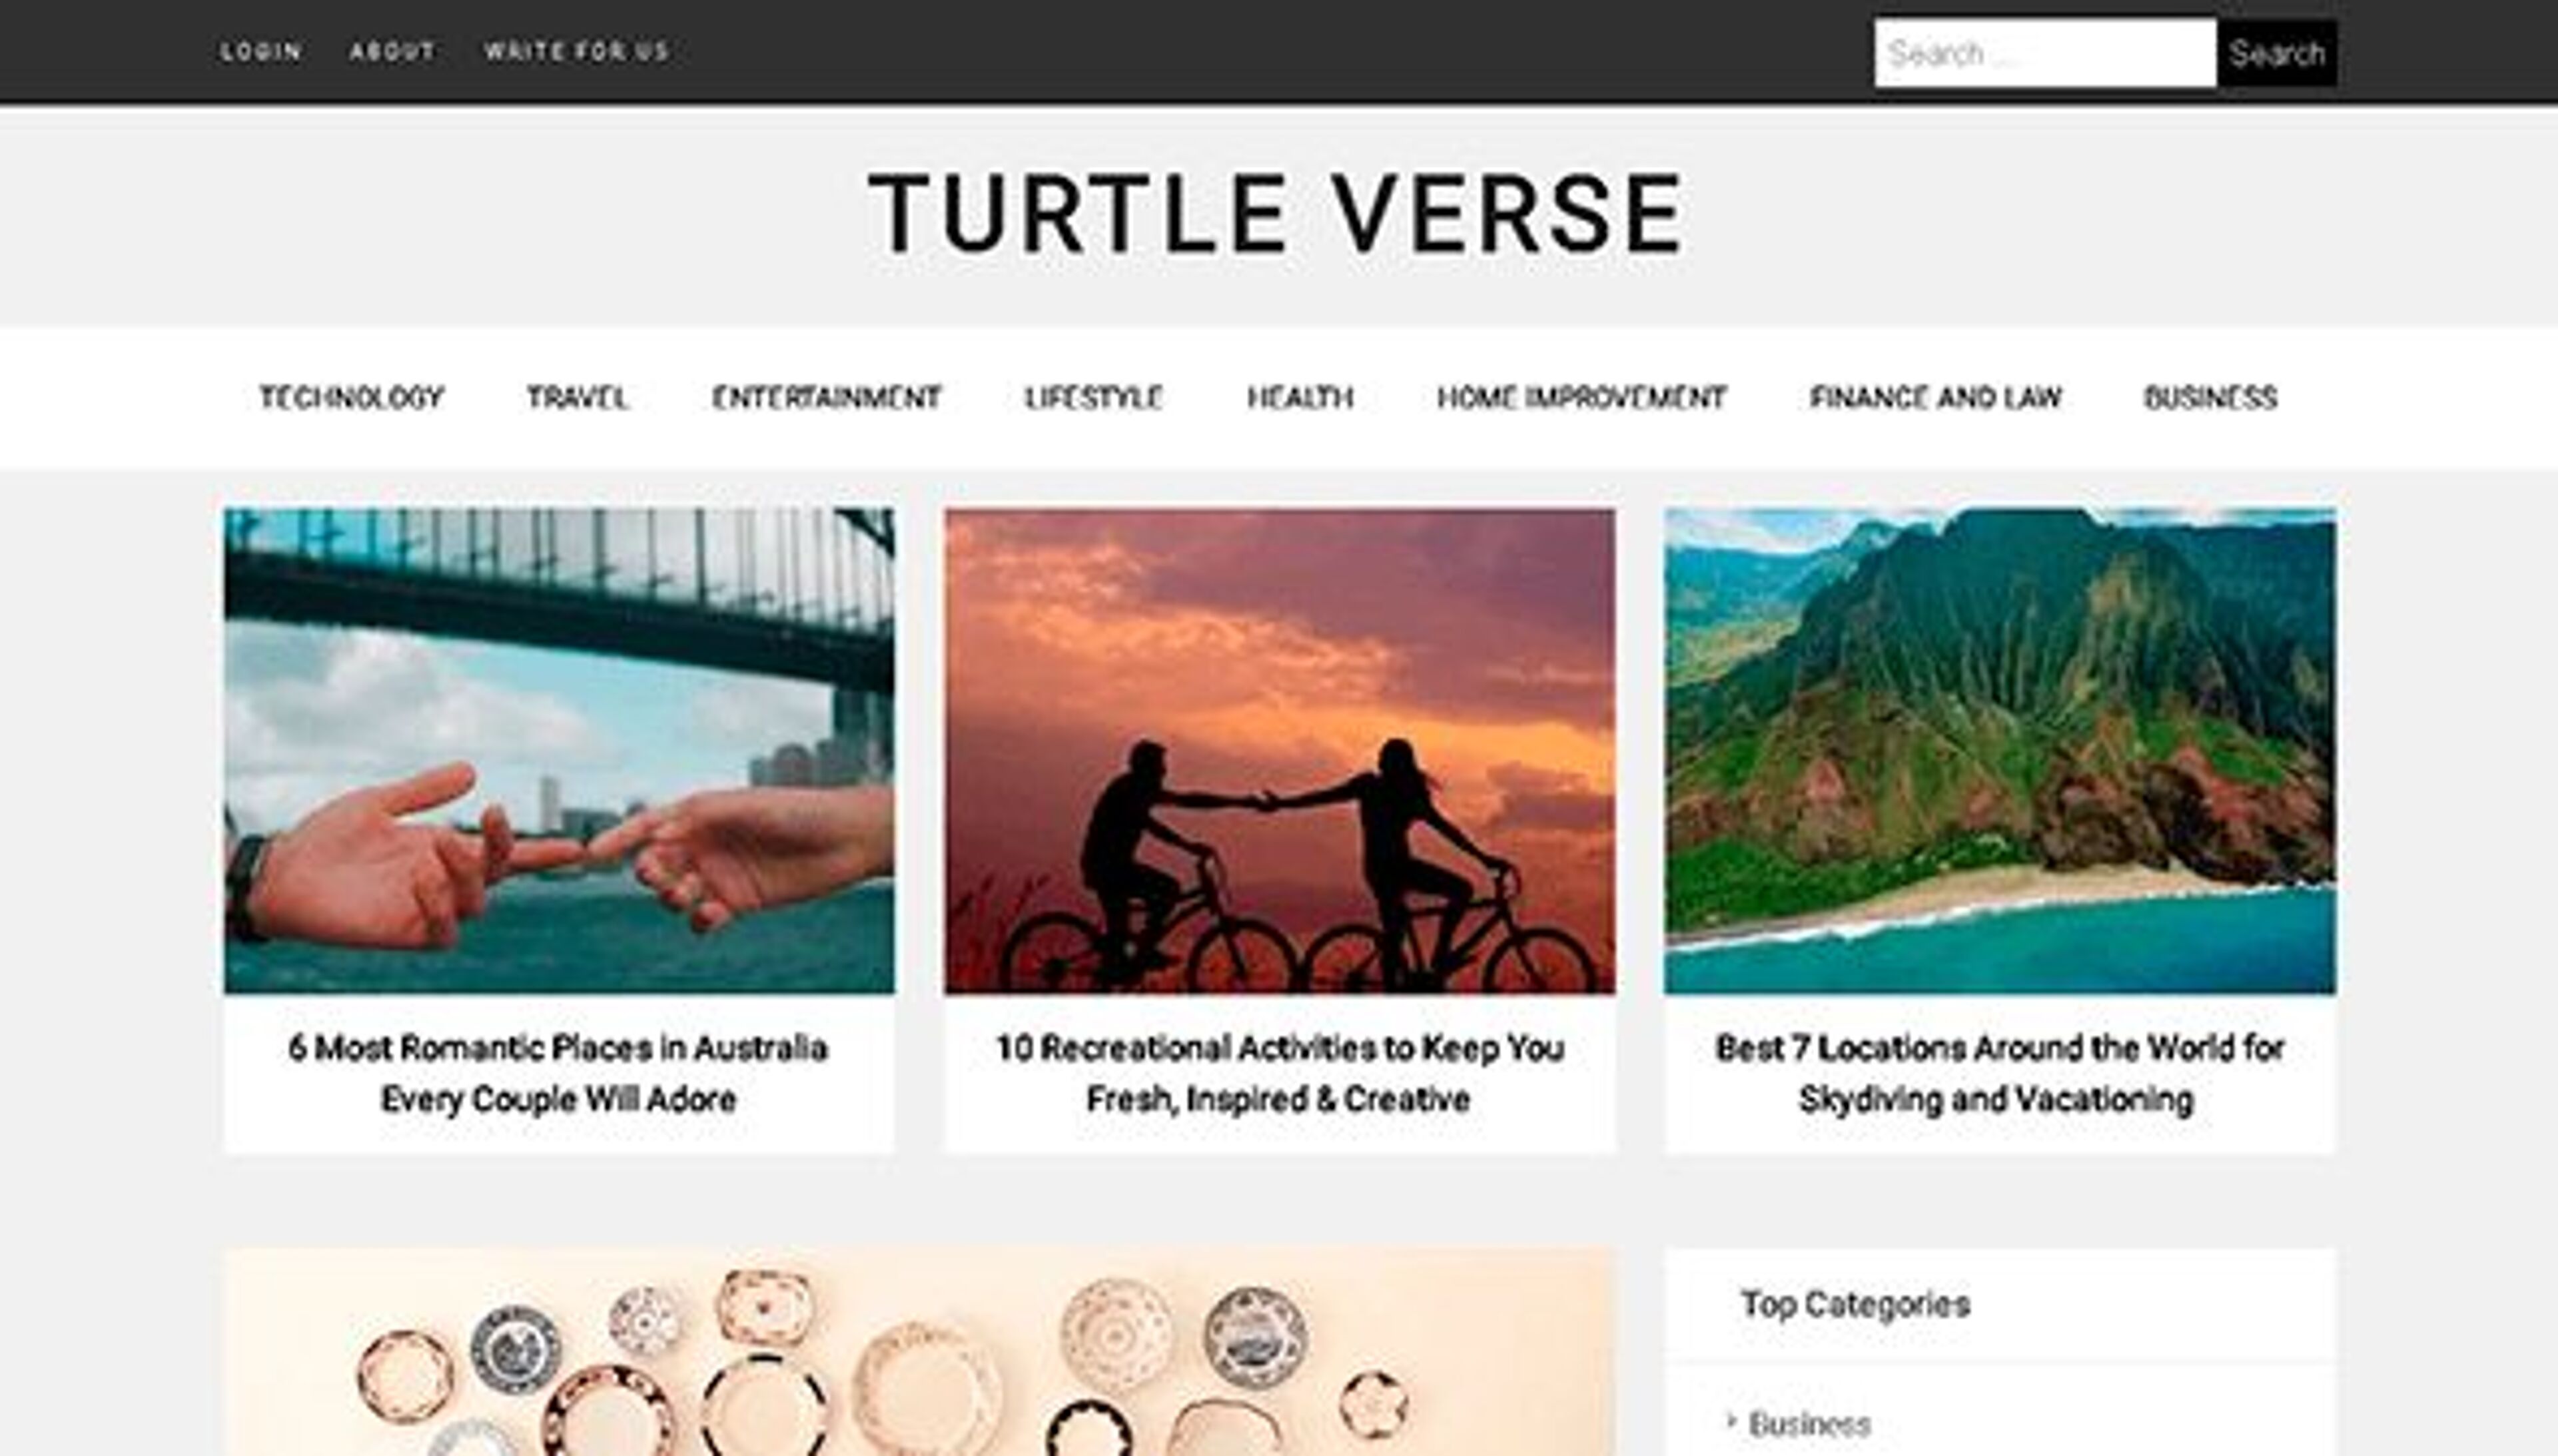Open the decorative plates article image

(919, 1352)
